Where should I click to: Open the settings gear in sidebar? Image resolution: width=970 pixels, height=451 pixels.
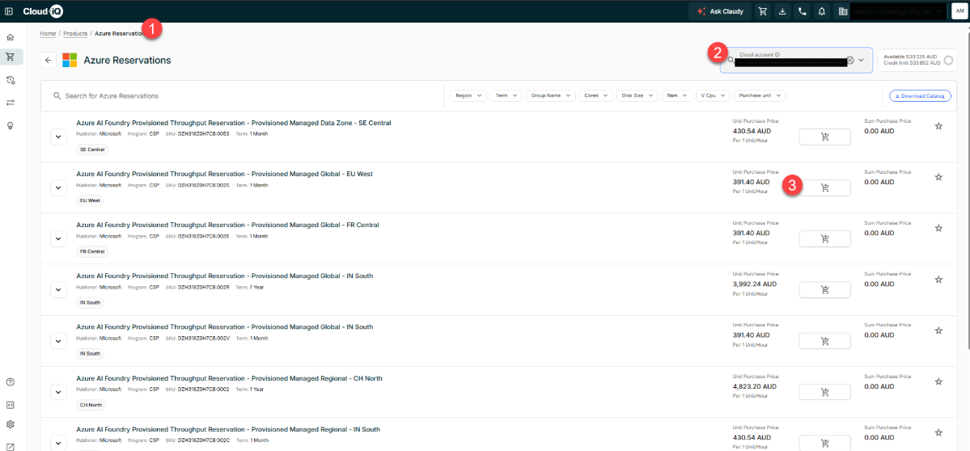click(x=10, y=424)
